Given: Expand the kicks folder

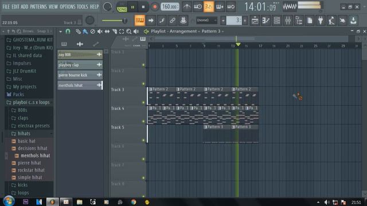Looking at the screenshot, I should (20, 185).
